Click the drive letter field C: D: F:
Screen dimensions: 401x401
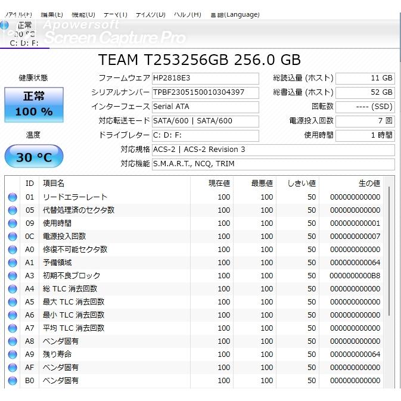click(x=206, y=135)
